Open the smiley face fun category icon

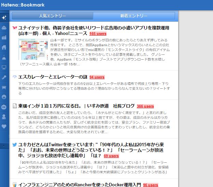tap(4, 97)
